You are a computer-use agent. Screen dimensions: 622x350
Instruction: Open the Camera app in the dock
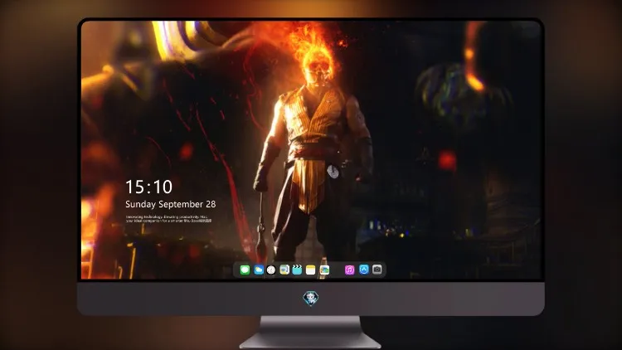[x=377, y=270]
